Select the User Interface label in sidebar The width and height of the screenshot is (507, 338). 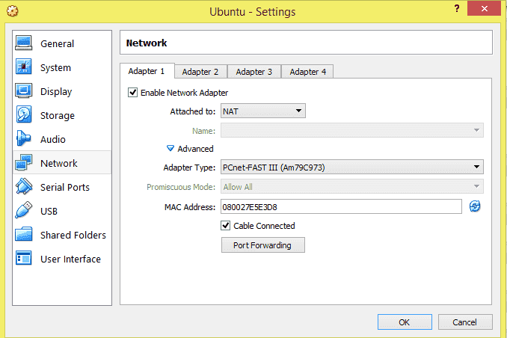click(x=70, y=259)
